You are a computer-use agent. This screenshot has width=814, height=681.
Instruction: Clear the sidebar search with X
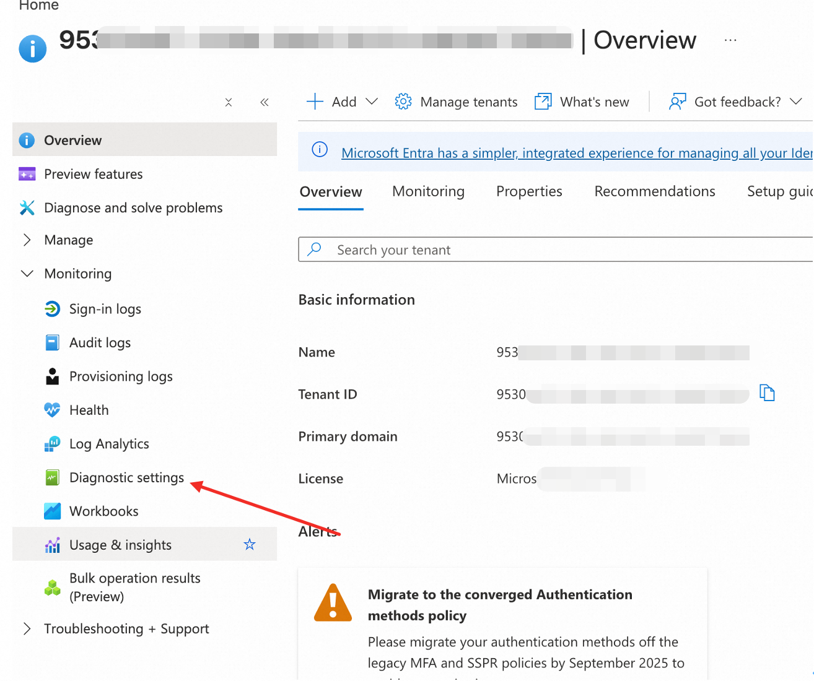point(229,102)
